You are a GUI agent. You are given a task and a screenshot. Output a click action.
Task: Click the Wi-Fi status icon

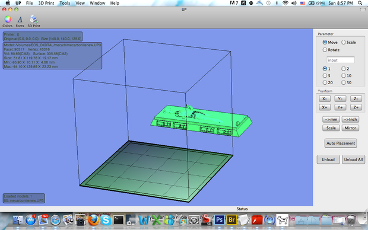pos(285,3)
